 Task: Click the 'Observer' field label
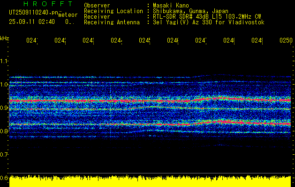(97, 6)
